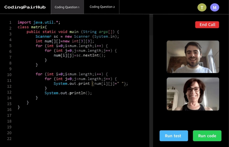Click the 'num[i][j]=sc.nextInt();' line
This screenshot has height=147, width=229.
[x=80, y=55]
